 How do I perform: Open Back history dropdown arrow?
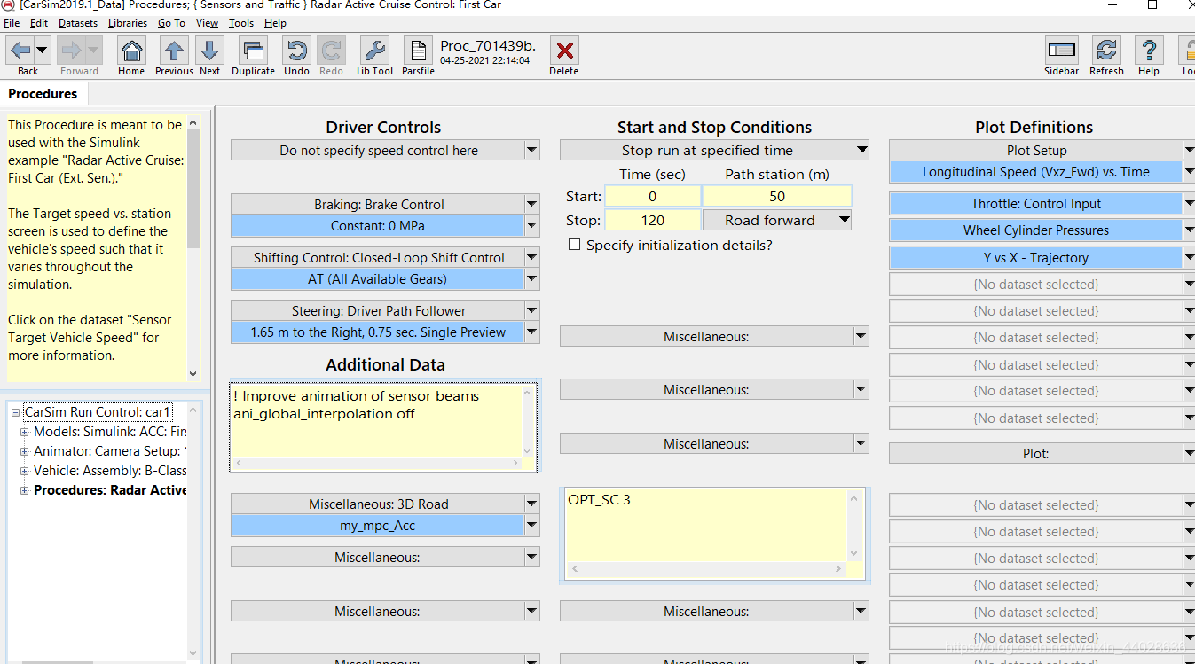click(x=42, y=50)
